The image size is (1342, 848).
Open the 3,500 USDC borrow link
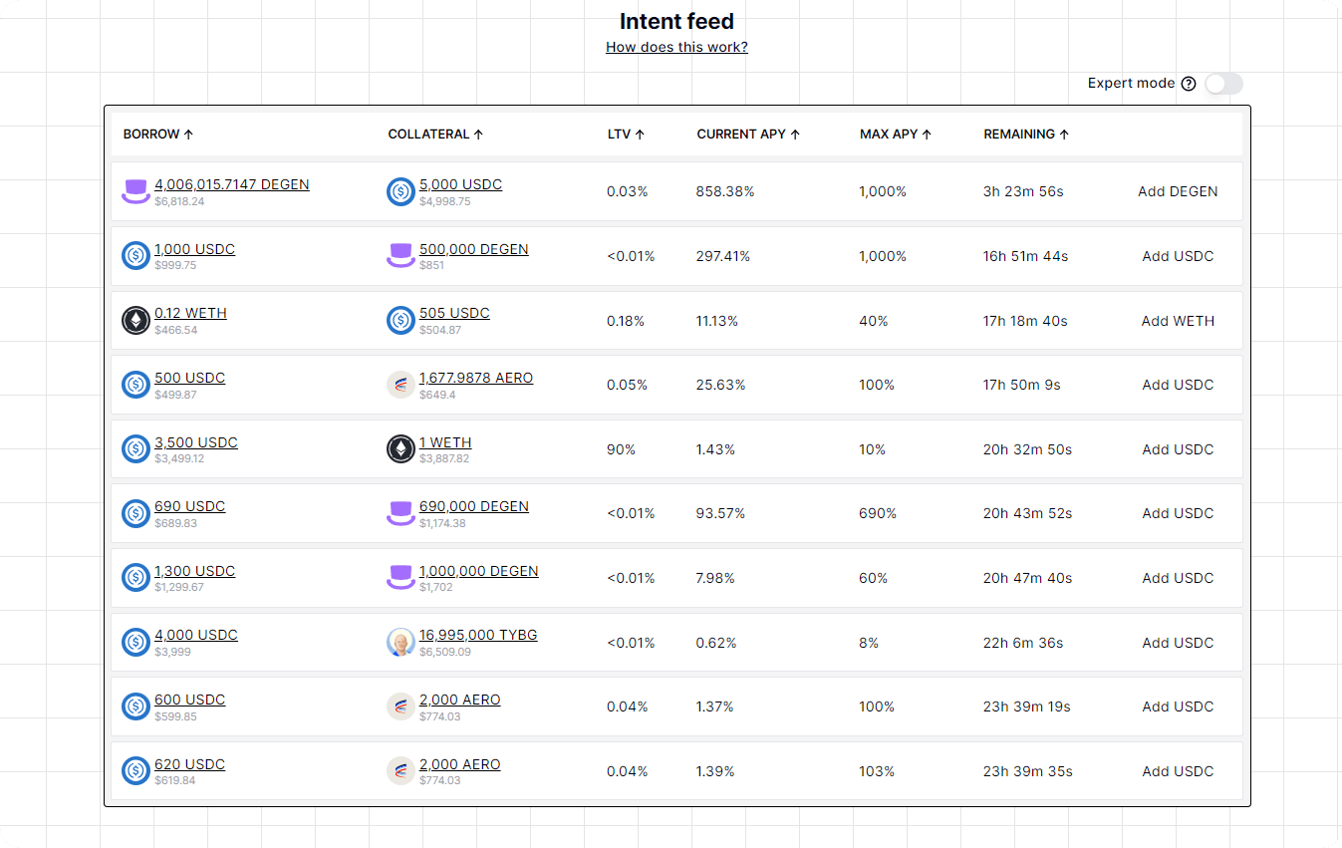(196, 442)
